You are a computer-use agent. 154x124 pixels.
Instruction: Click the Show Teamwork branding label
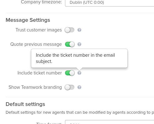pos(35,87)
